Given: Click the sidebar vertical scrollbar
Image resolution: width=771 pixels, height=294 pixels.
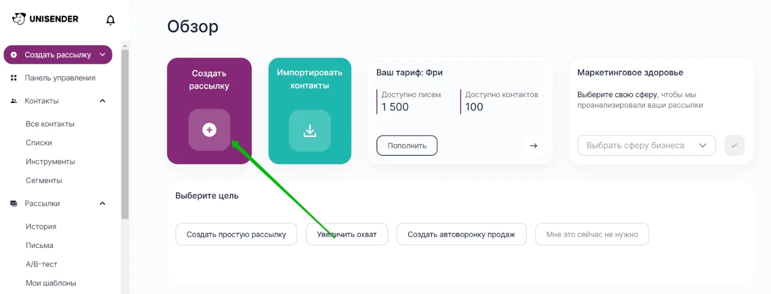Looking at the screenshot, I should pos(125,131).
